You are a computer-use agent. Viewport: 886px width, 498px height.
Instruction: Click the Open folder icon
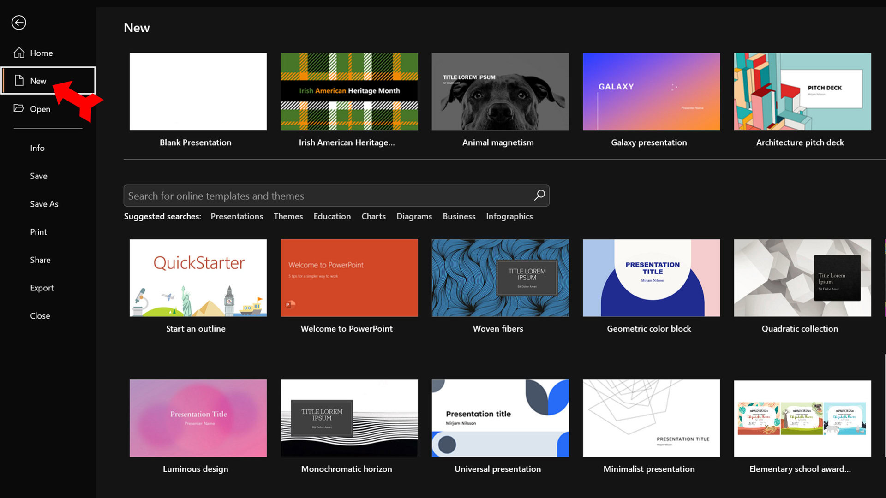(x=19, y=108)
